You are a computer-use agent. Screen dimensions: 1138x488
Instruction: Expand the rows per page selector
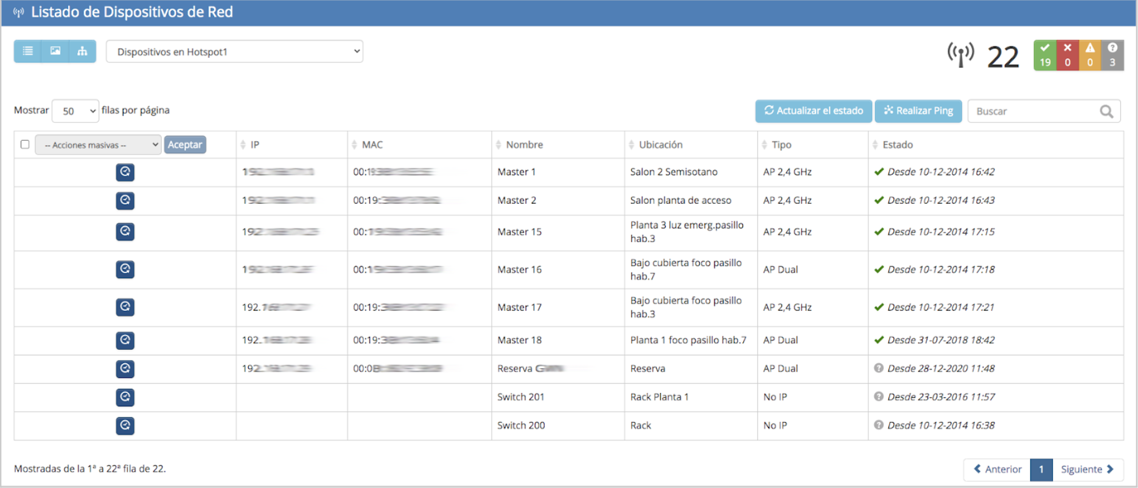(x=75, y=111)
